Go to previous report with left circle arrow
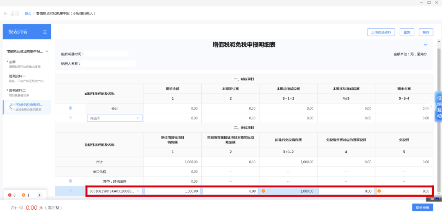 point(11,107)
